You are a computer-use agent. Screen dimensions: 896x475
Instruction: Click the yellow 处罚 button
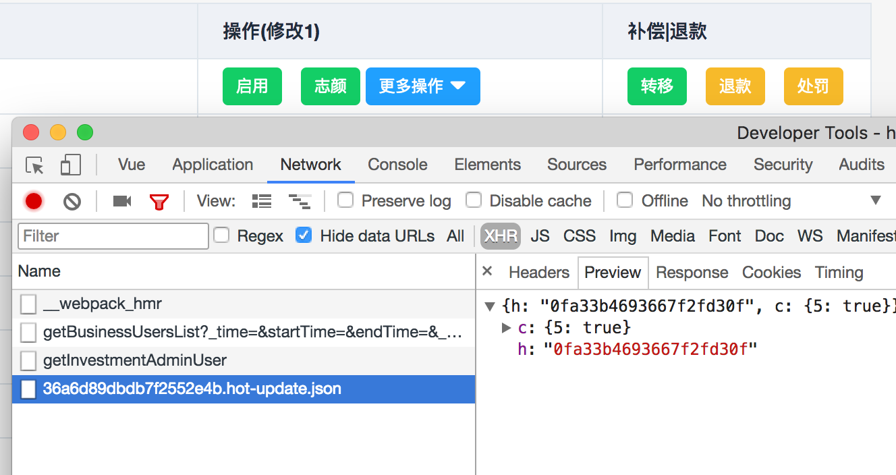[814, 86]
